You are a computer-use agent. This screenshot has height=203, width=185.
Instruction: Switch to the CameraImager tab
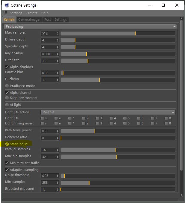[29, 19]
